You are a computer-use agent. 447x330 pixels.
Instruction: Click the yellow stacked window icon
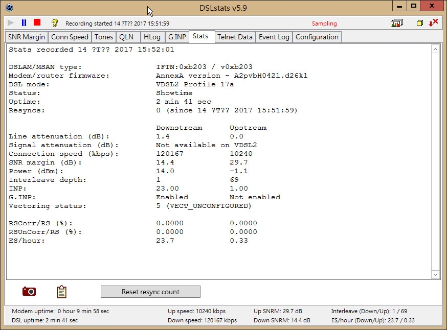(x=419, y=23)
